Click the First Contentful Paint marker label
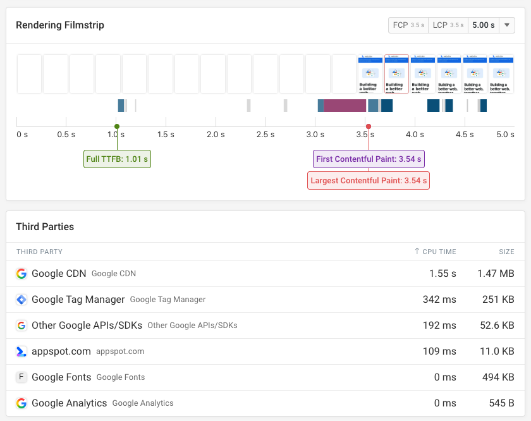This screenshot has width=531, height=421. pos(369,159)
